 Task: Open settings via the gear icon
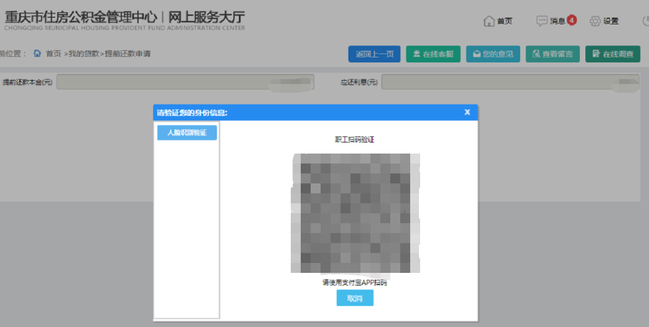[x=595, y=21]
